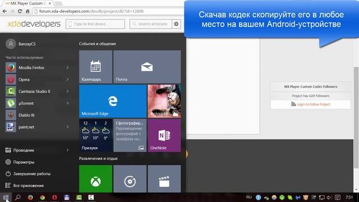Open the Почта mail tile
359x202 pixels.
tap(147, 67)
